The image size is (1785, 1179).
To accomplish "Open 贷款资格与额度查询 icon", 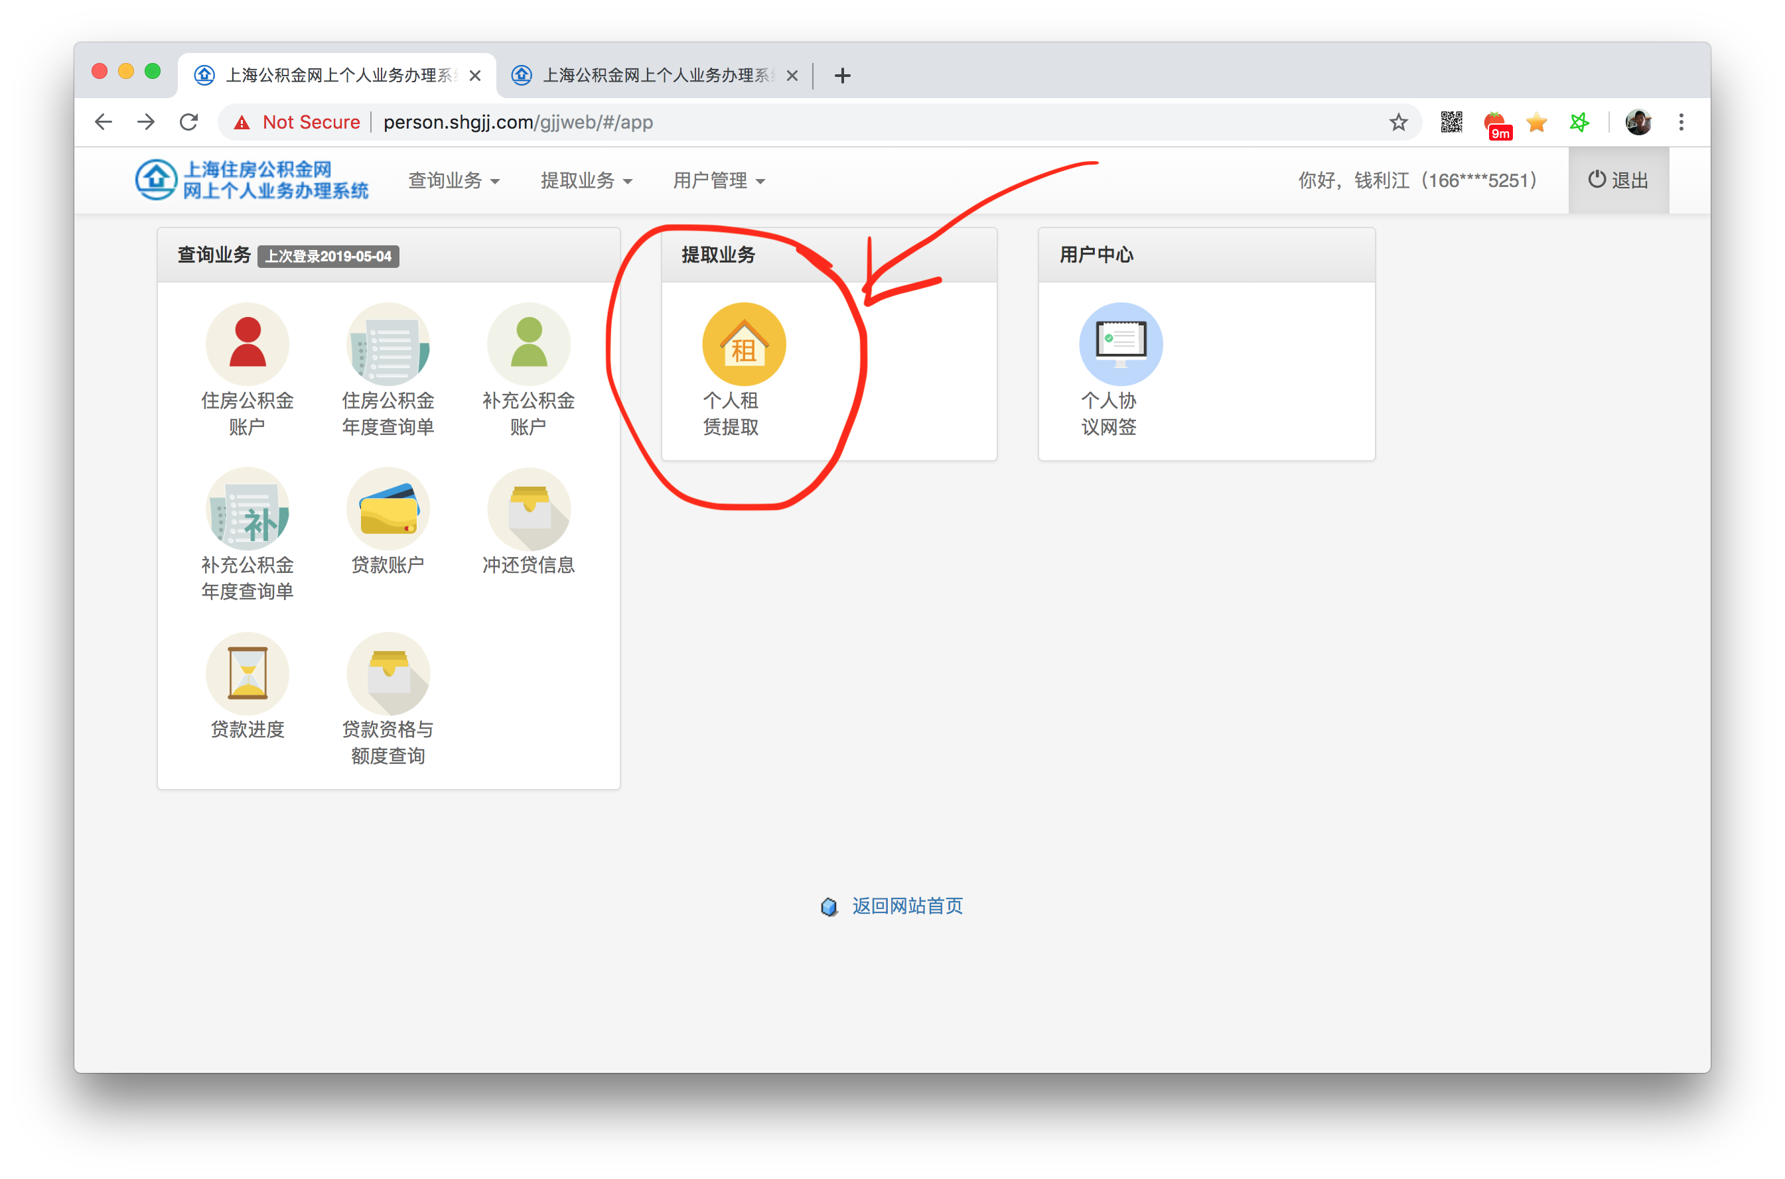I will 388,674.
